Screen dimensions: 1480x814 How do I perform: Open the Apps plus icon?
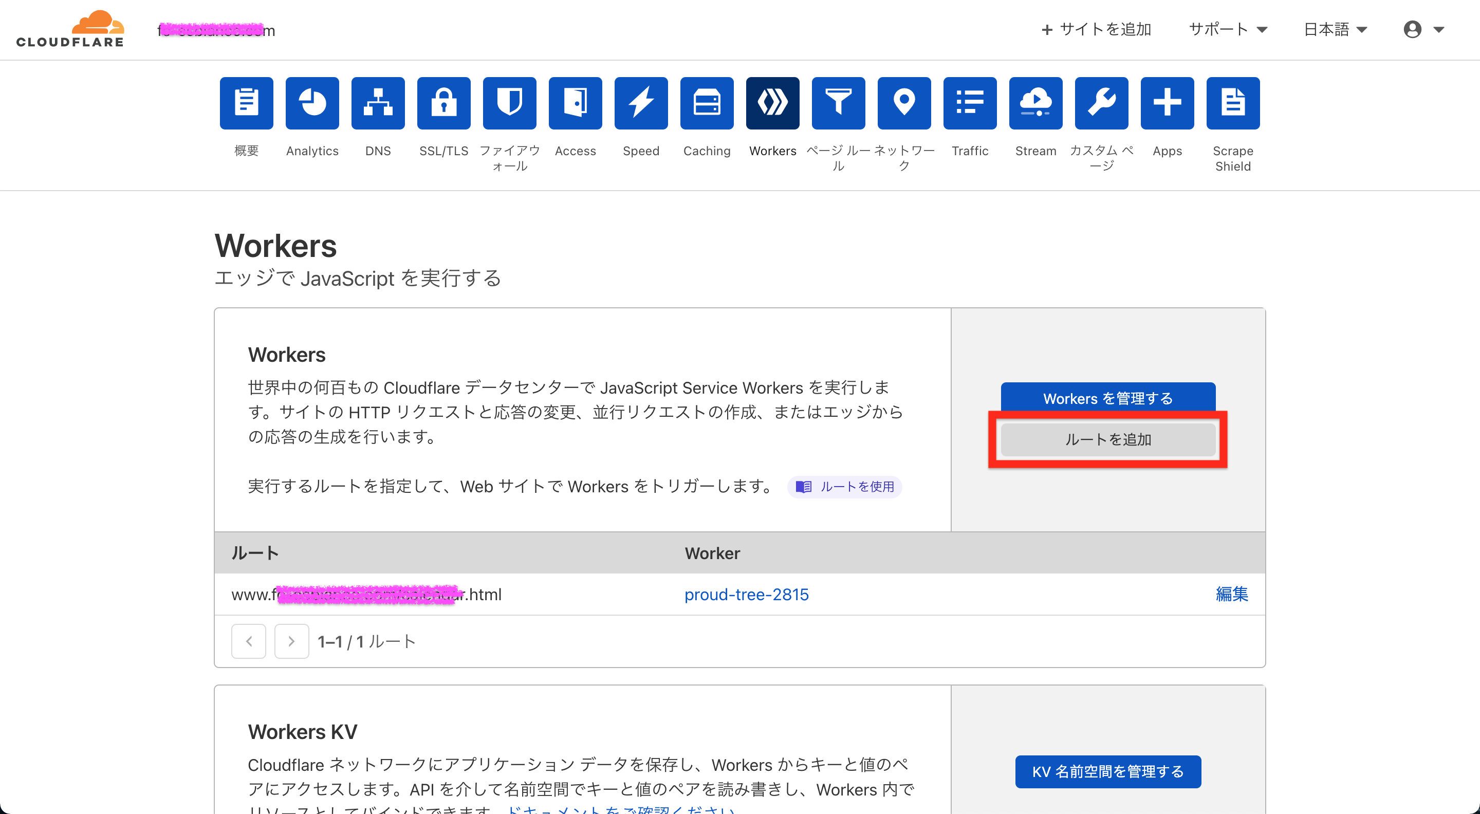[x=1167, y=103]
